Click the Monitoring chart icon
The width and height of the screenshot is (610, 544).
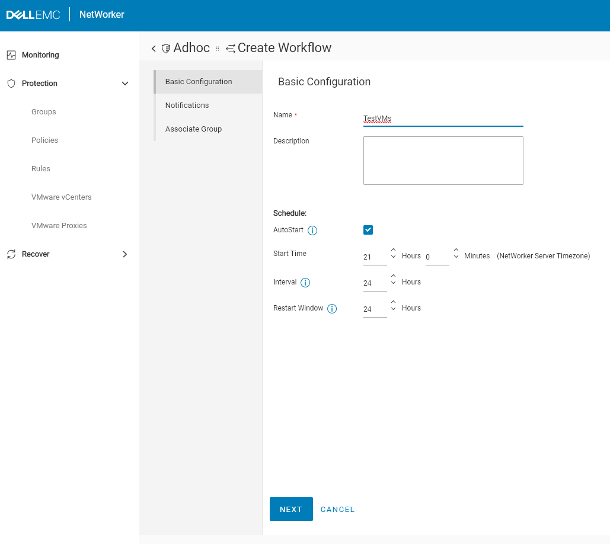tap(11, 55)
